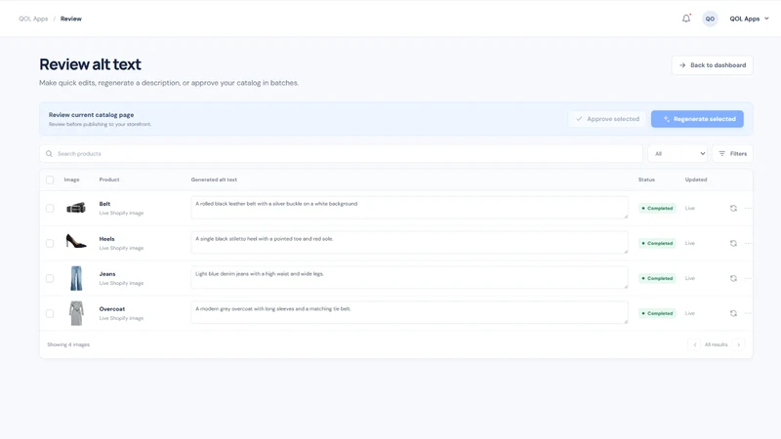Expand the QOL Apps account menu

749,19
